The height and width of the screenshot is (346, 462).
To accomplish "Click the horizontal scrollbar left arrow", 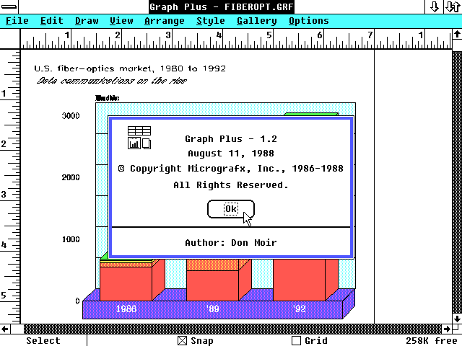I will (x=5, y=329).
